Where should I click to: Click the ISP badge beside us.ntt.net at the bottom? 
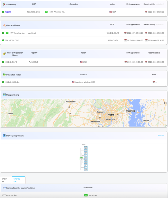click(86, 195)
